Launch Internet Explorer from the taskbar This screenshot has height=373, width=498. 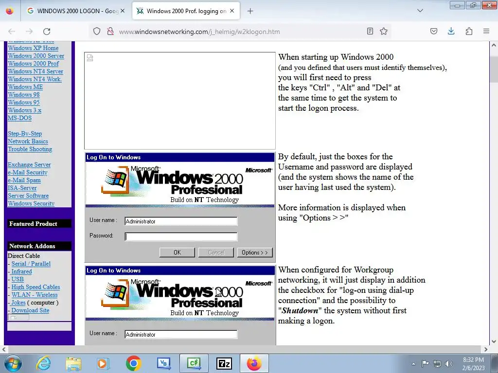pos(43,363)
